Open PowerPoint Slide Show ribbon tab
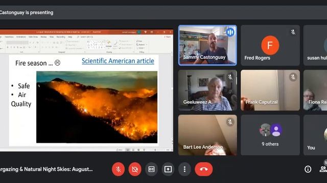The image size is (327, 183). pos(33,37)
